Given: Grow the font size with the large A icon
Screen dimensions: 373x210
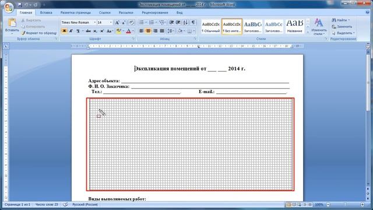Looking at the screenshot, I should click(117, 23).
